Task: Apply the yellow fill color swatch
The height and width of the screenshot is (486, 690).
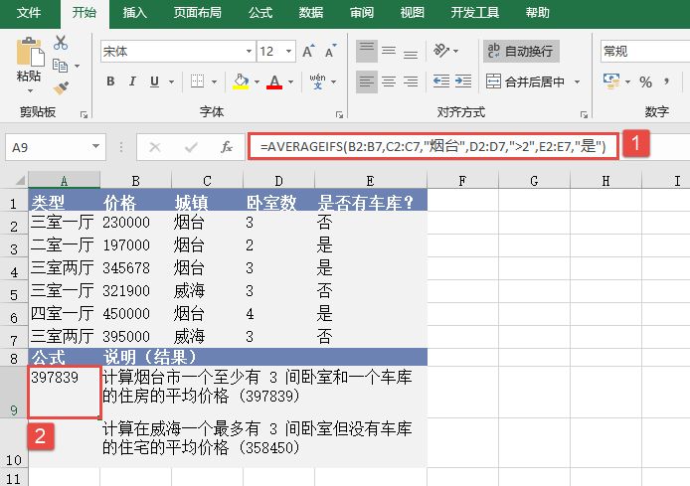Action: pyautogui.click(x=240, y=81)
